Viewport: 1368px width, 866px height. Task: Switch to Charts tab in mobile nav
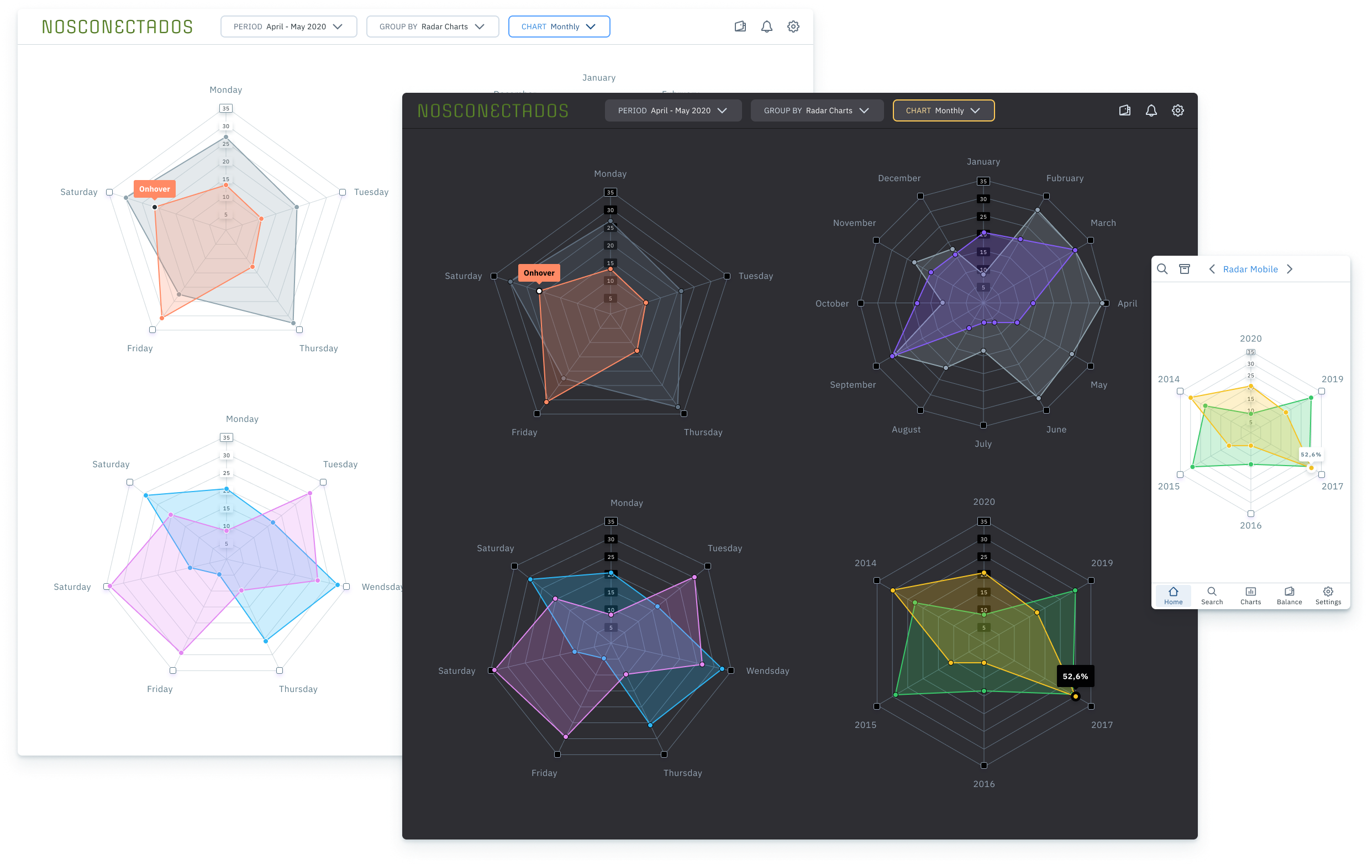[x=1250, y=596]
